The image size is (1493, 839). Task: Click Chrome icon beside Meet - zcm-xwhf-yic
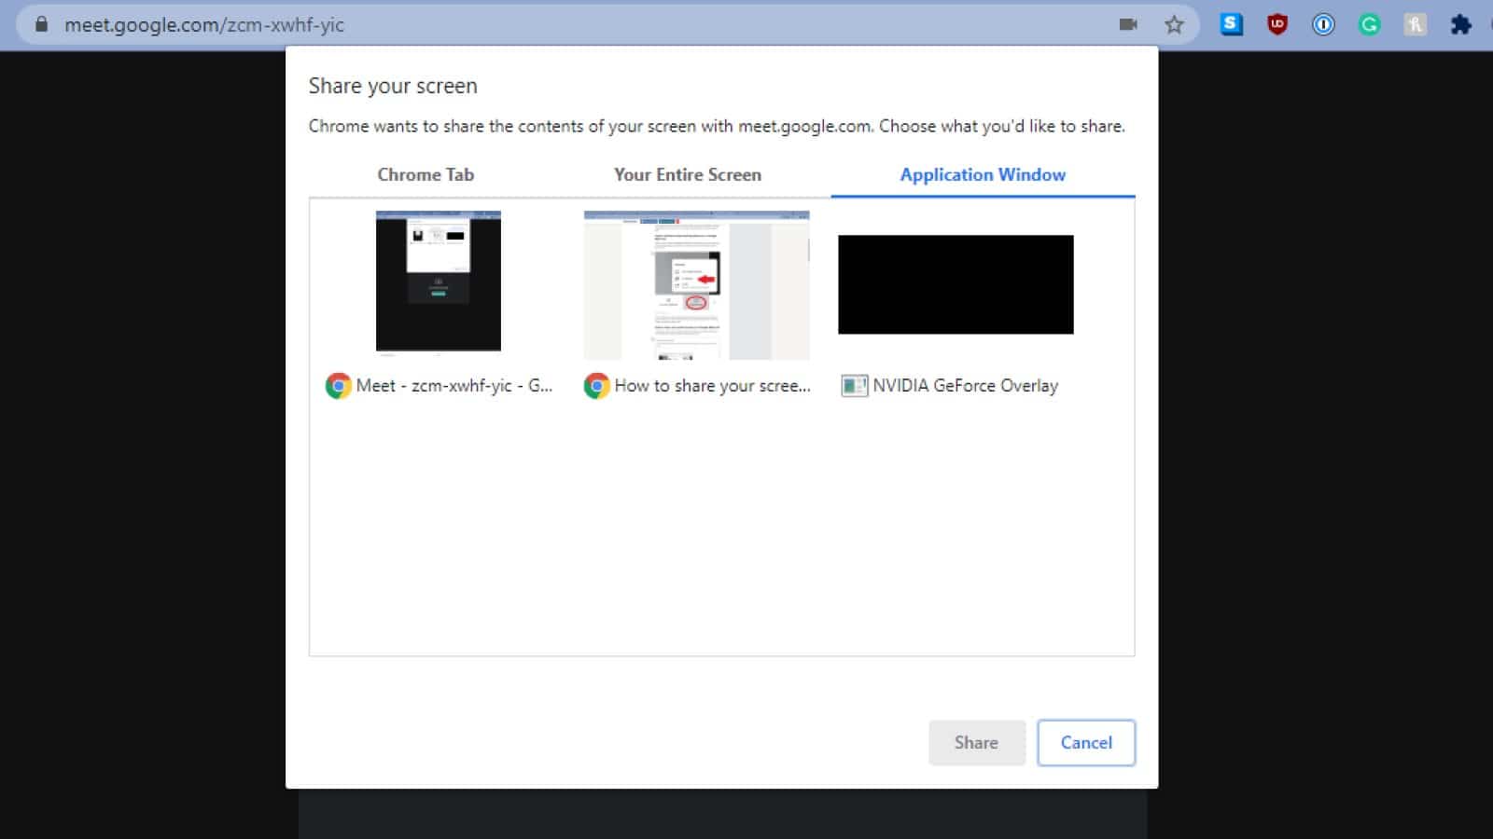pos(338,386)
